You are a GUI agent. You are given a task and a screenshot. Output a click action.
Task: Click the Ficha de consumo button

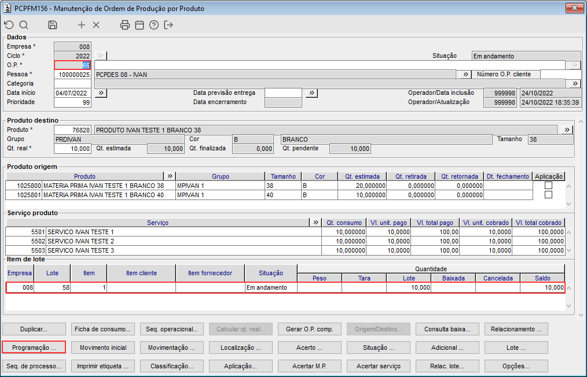point(103,329)
